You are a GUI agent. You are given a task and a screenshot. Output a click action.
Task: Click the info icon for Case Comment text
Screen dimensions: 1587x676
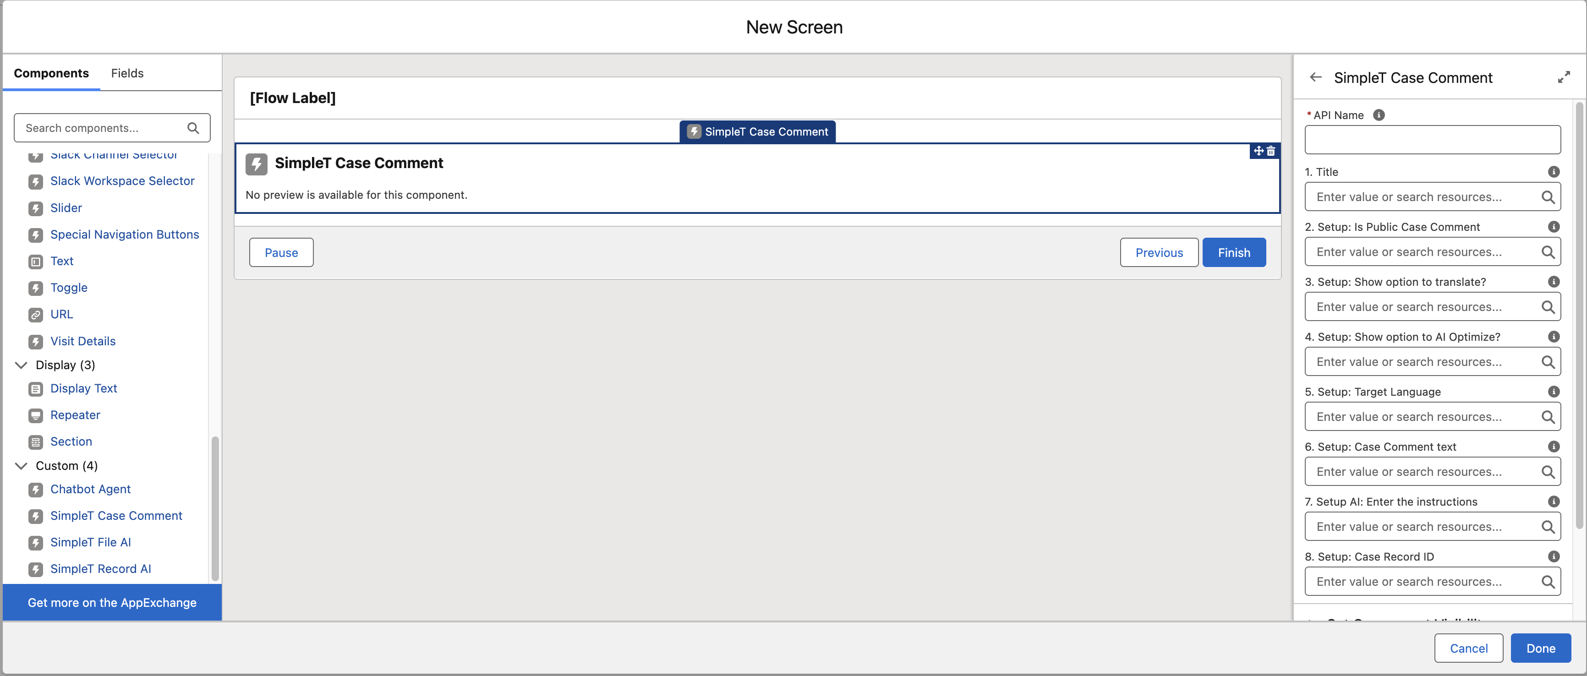click(x=1554, y=447)
